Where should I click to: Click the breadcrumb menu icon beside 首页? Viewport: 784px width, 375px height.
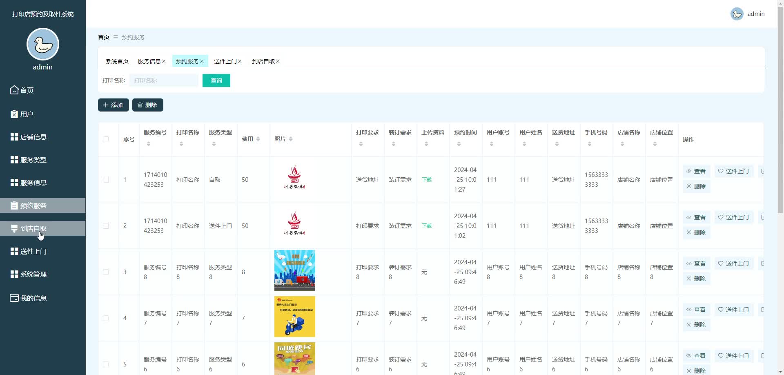(116, 37)
